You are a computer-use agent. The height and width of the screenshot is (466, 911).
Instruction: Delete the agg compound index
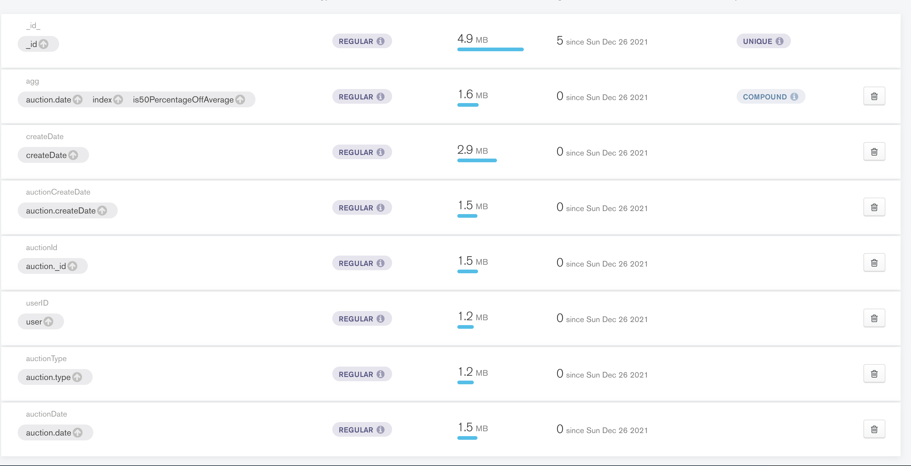point(874,96)
